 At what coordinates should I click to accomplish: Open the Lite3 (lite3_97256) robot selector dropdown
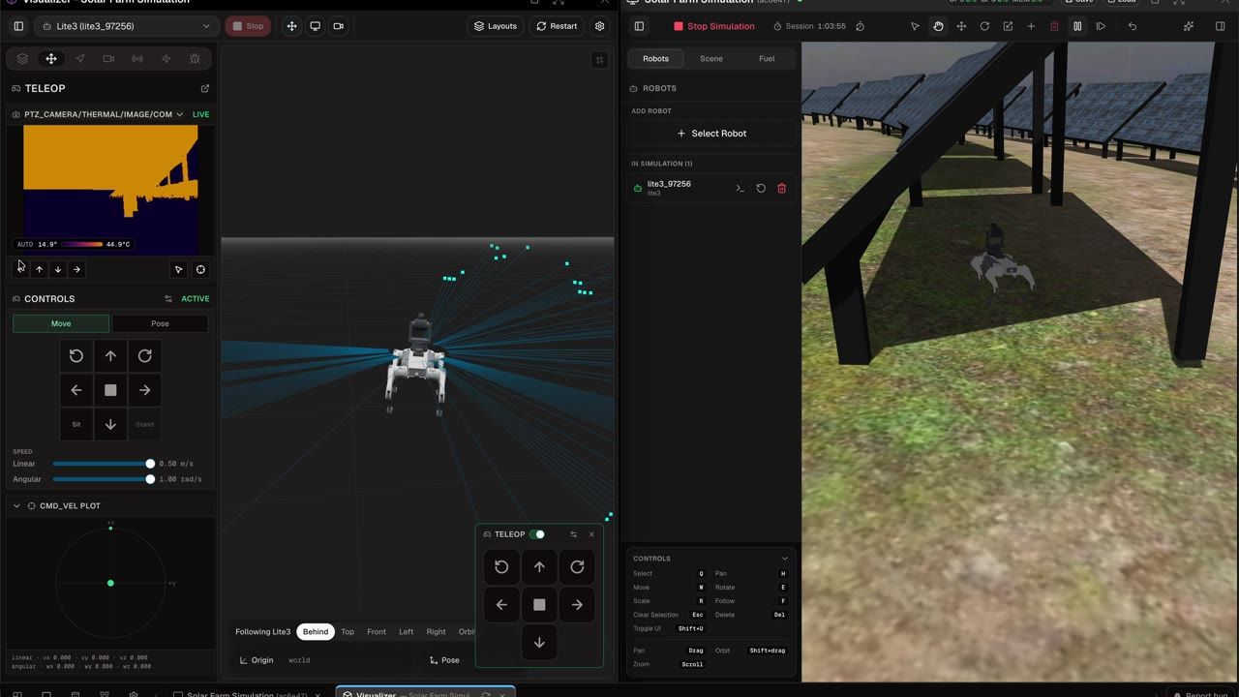point(127,26)
